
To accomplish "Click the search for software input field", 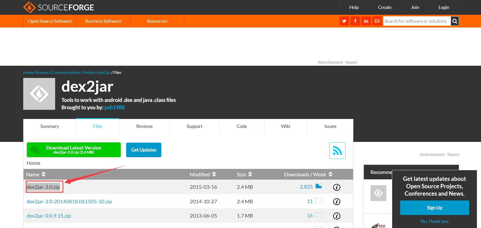I will tap(417, 21).
